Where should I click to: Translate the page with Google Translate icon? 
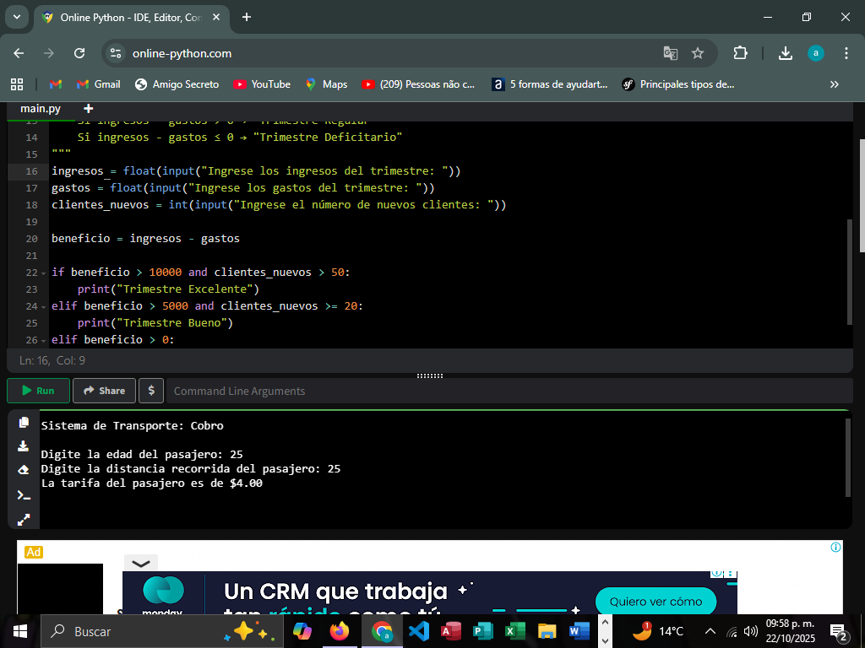pyautogui.click(x=670, y=52)
